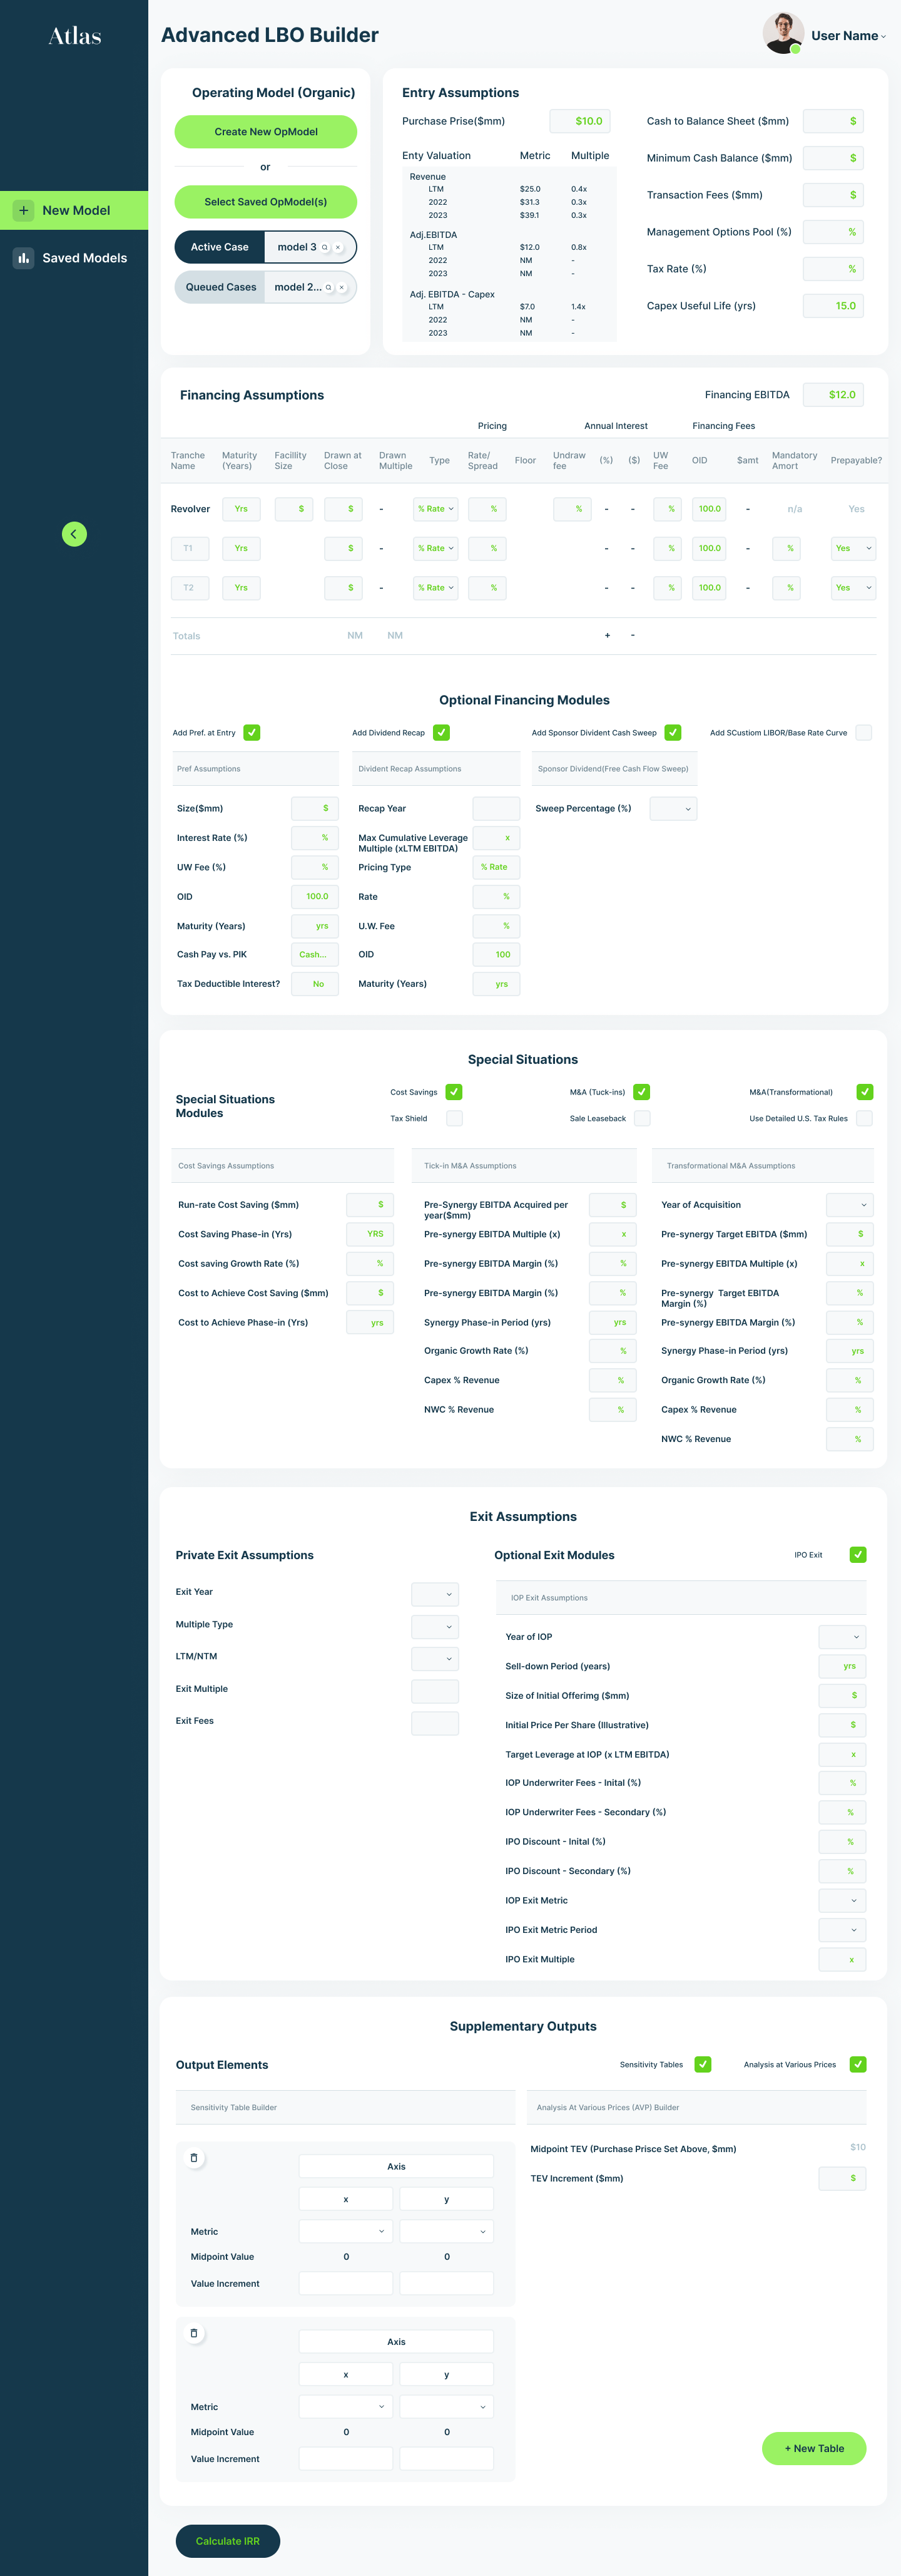Delete the second sensitivity table

[194, 2332]
